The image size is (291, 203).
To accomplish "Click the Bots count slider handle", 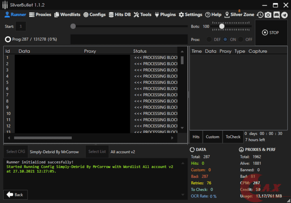I will tap(222, 26).
